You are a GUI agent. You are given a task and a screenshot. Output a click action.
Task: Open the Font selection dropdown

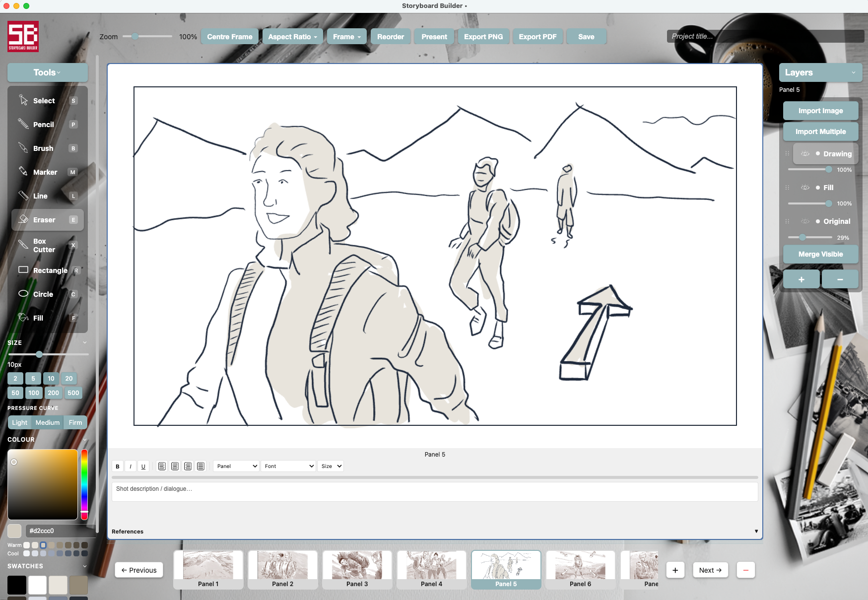(x=288, y=466)
